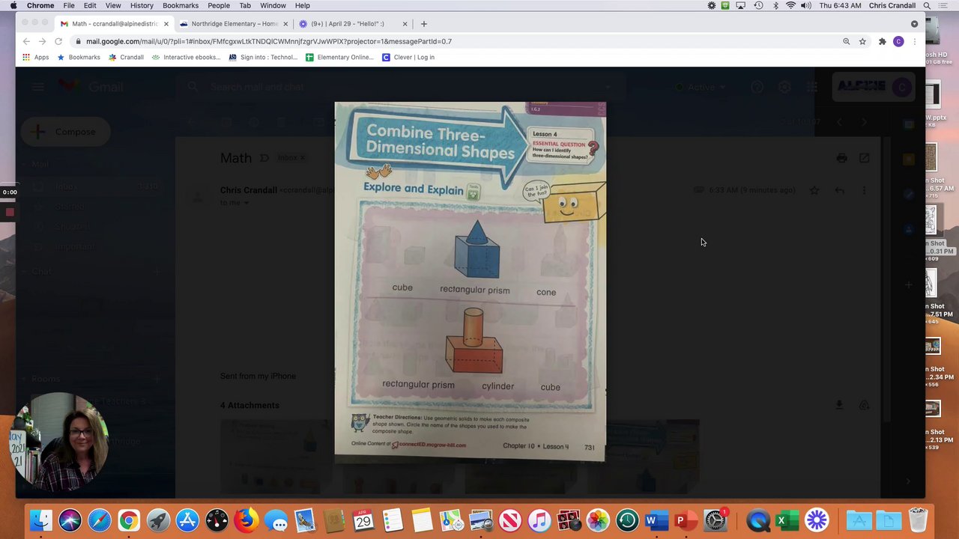This screenshot has width=959, height=539.
Task: Open Safari from the Dock
Action: point(100,520)
